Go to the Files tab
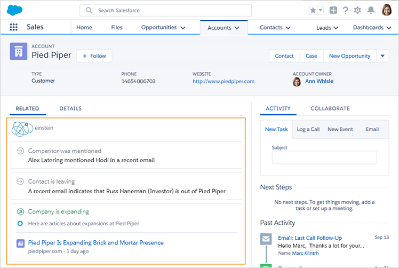 tap(117, 27)
